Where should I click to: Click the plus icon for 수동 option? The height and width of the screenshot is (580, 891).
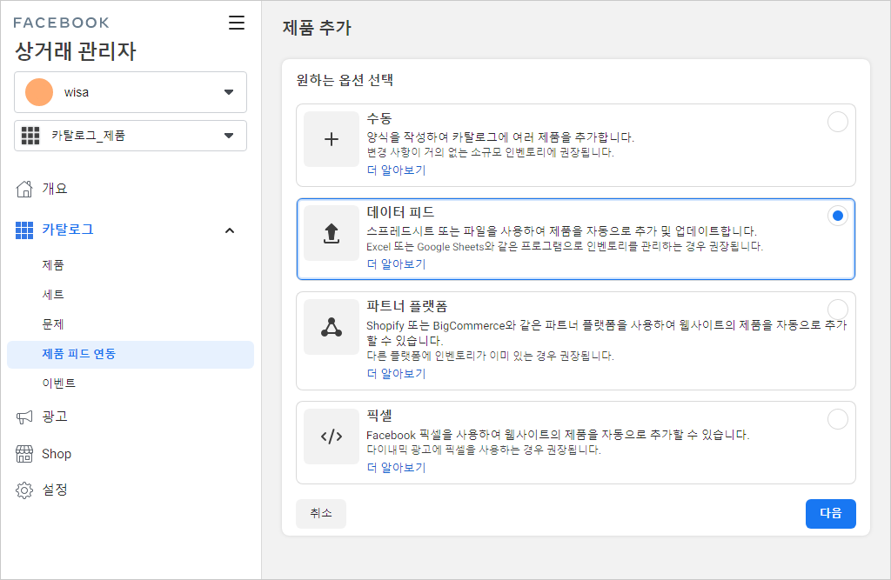click(x=332, y=139)
